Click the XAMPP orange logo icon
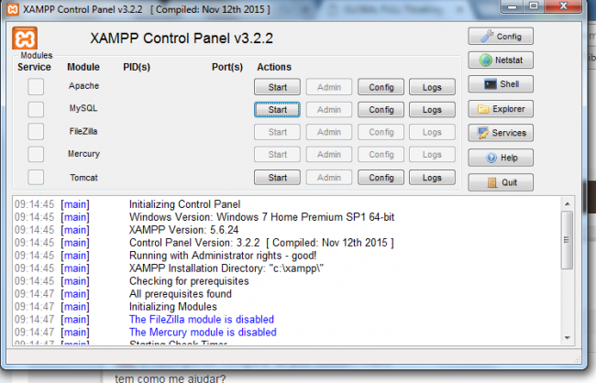Screen dimensions: 596x383 coord(25,38)
